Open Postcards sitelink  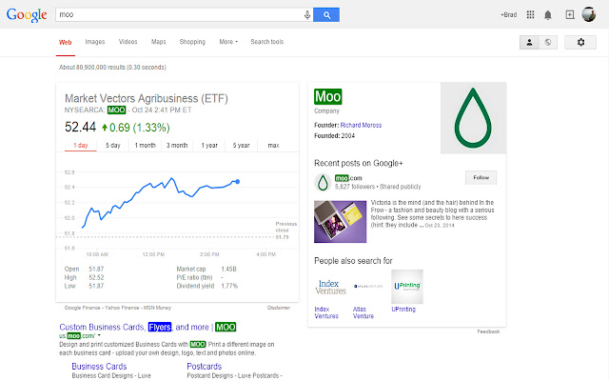click(x=205, y=366)
